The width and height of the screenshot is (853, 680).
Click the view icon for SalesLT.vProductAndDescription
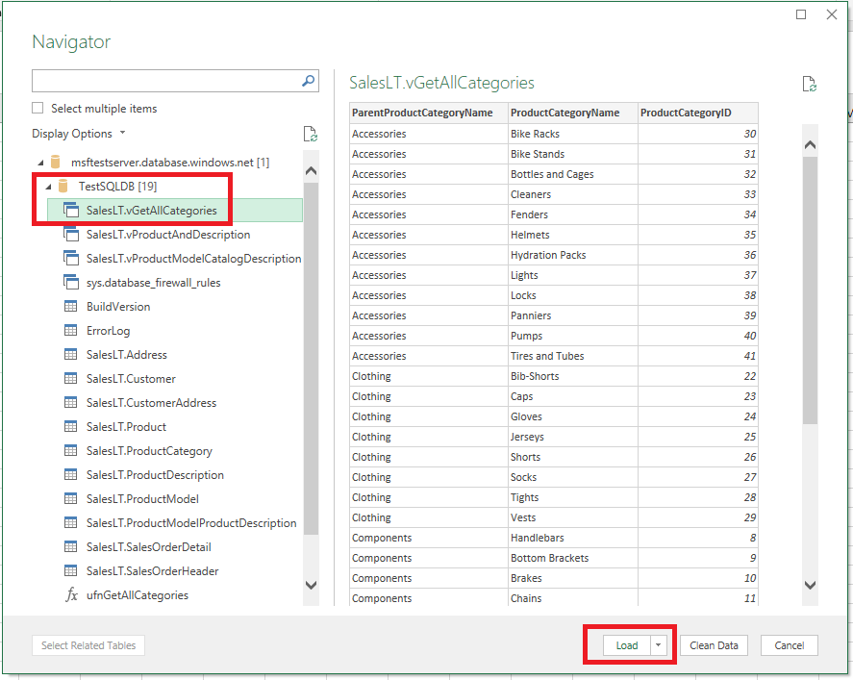click(x=71, y=235)
